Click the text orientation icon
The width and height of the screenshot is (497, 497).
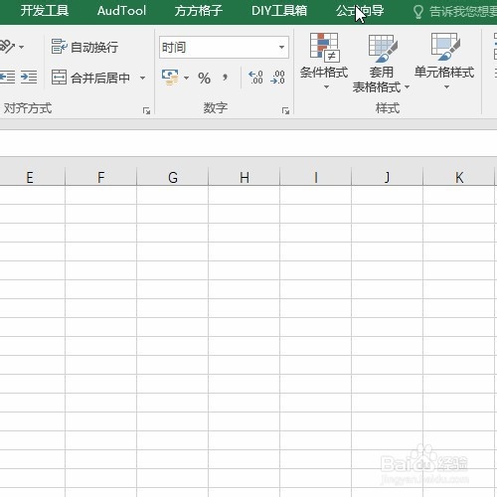(x=7, y=47)
